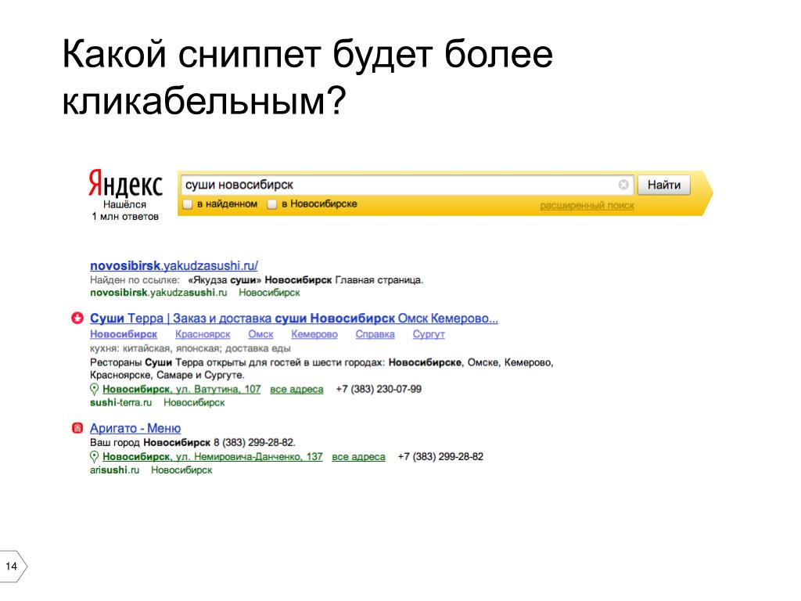This screenshot has width=801, height=601.
Task: Open address 'Новосибирск, ул. Ватутина, 107'
Action: 181,390
